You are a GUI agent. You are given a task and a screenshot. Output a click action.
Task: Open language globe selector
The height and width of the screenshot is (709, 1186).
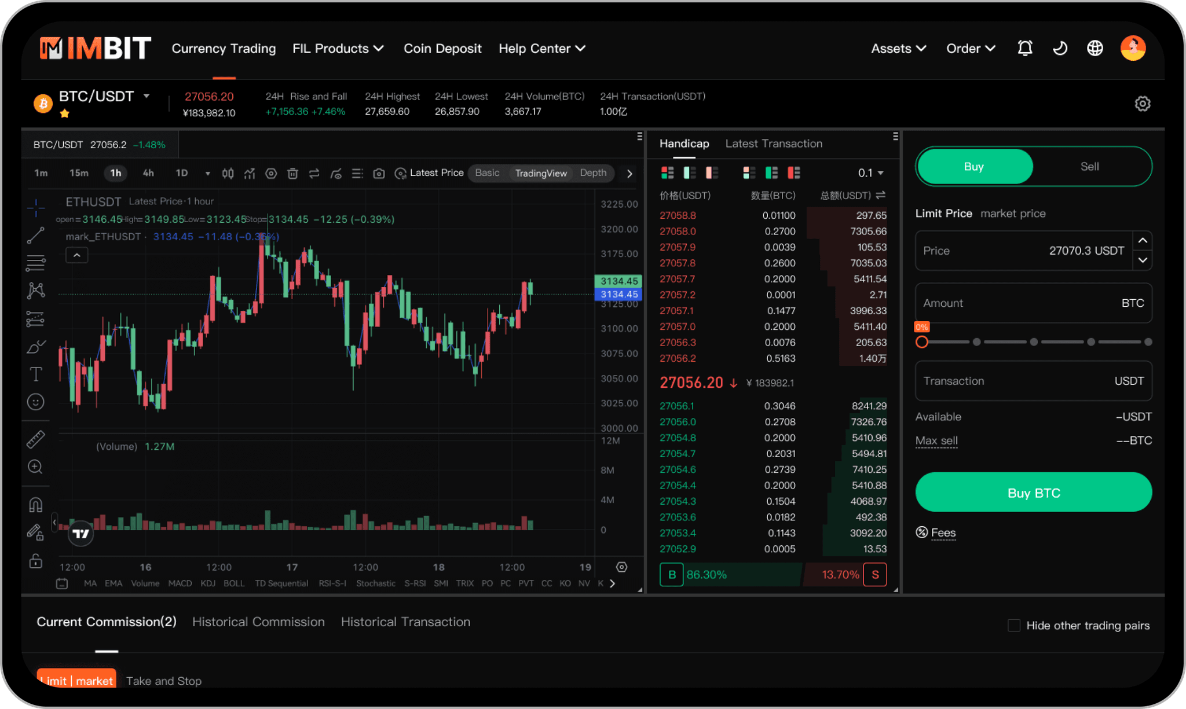coord(1095,48)
